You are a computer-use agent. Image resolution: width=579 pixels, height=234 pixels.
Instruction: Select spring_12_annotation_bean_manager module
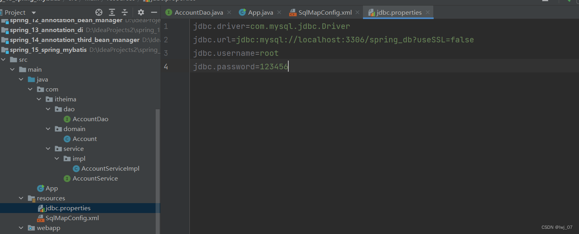pos(66,20)
